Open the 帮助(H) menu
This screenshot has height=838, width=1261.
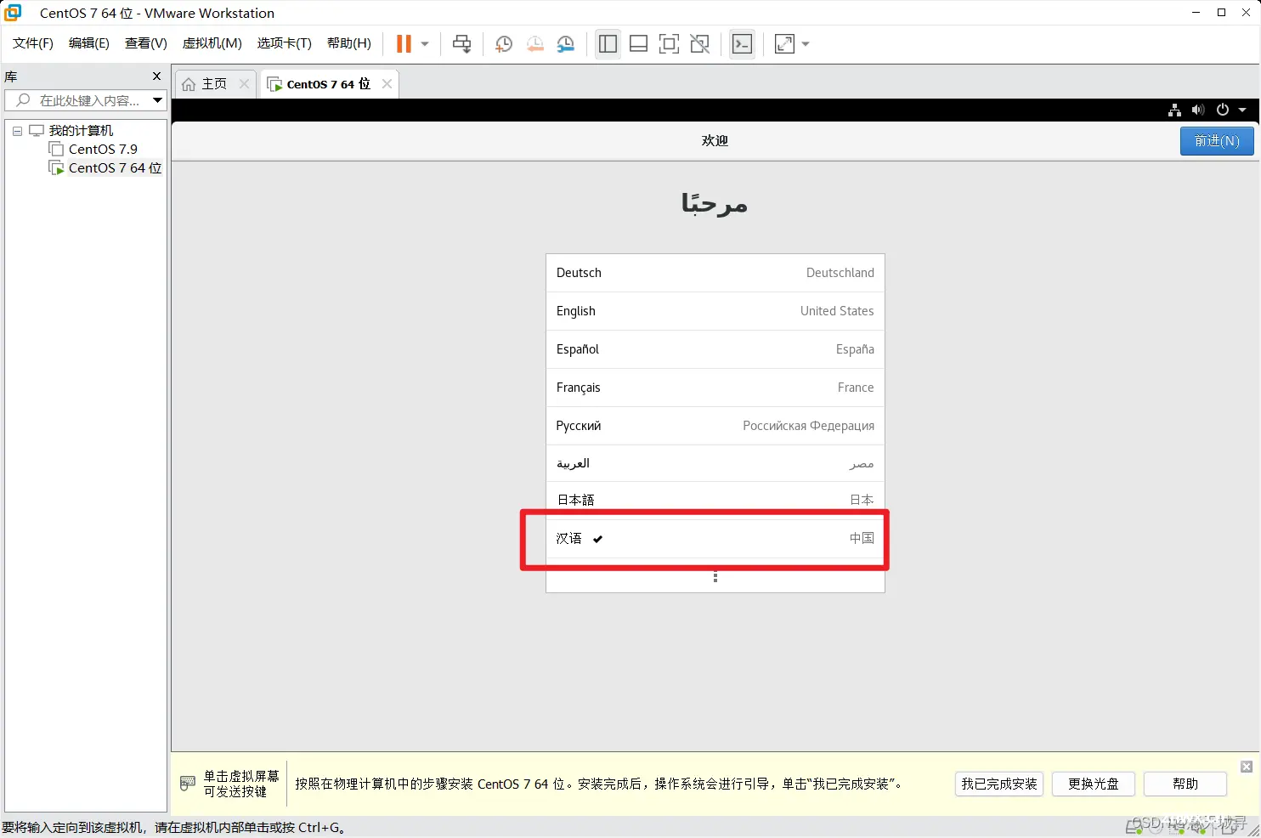(x=349, y=43)
